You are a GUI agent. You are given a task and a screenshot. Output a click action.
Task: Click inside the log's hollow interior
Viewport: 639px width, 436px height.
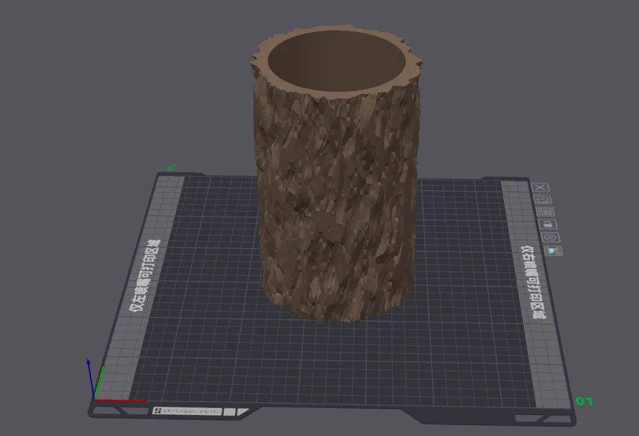pos(336,61)
